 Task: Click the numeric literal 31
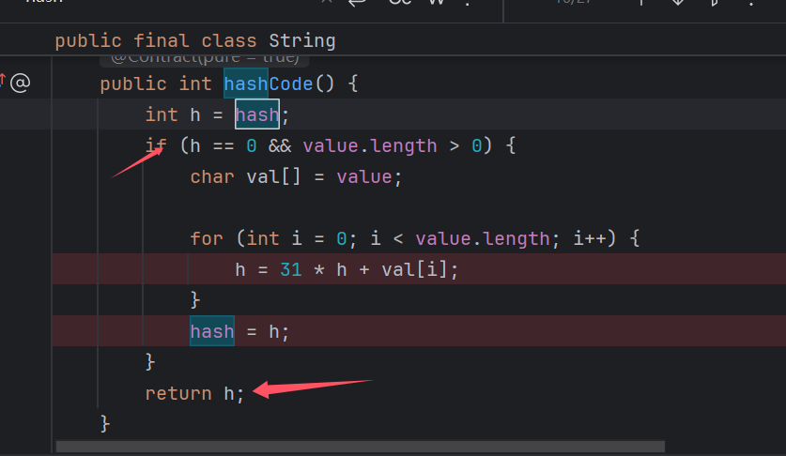point(291,269)
